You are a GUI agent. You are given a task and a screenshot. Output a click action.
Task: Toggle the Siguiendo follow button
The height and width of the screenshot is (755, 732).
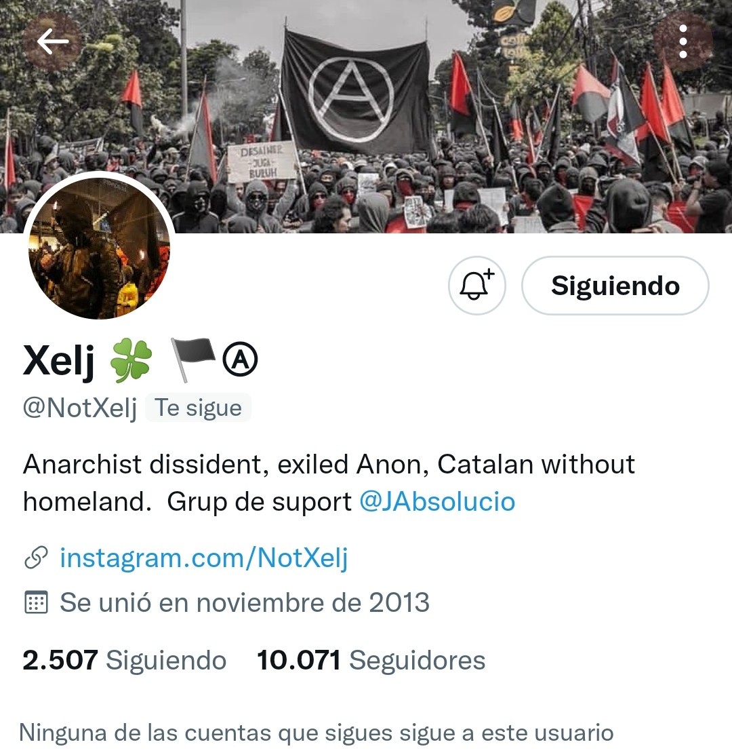coord(615,286)
